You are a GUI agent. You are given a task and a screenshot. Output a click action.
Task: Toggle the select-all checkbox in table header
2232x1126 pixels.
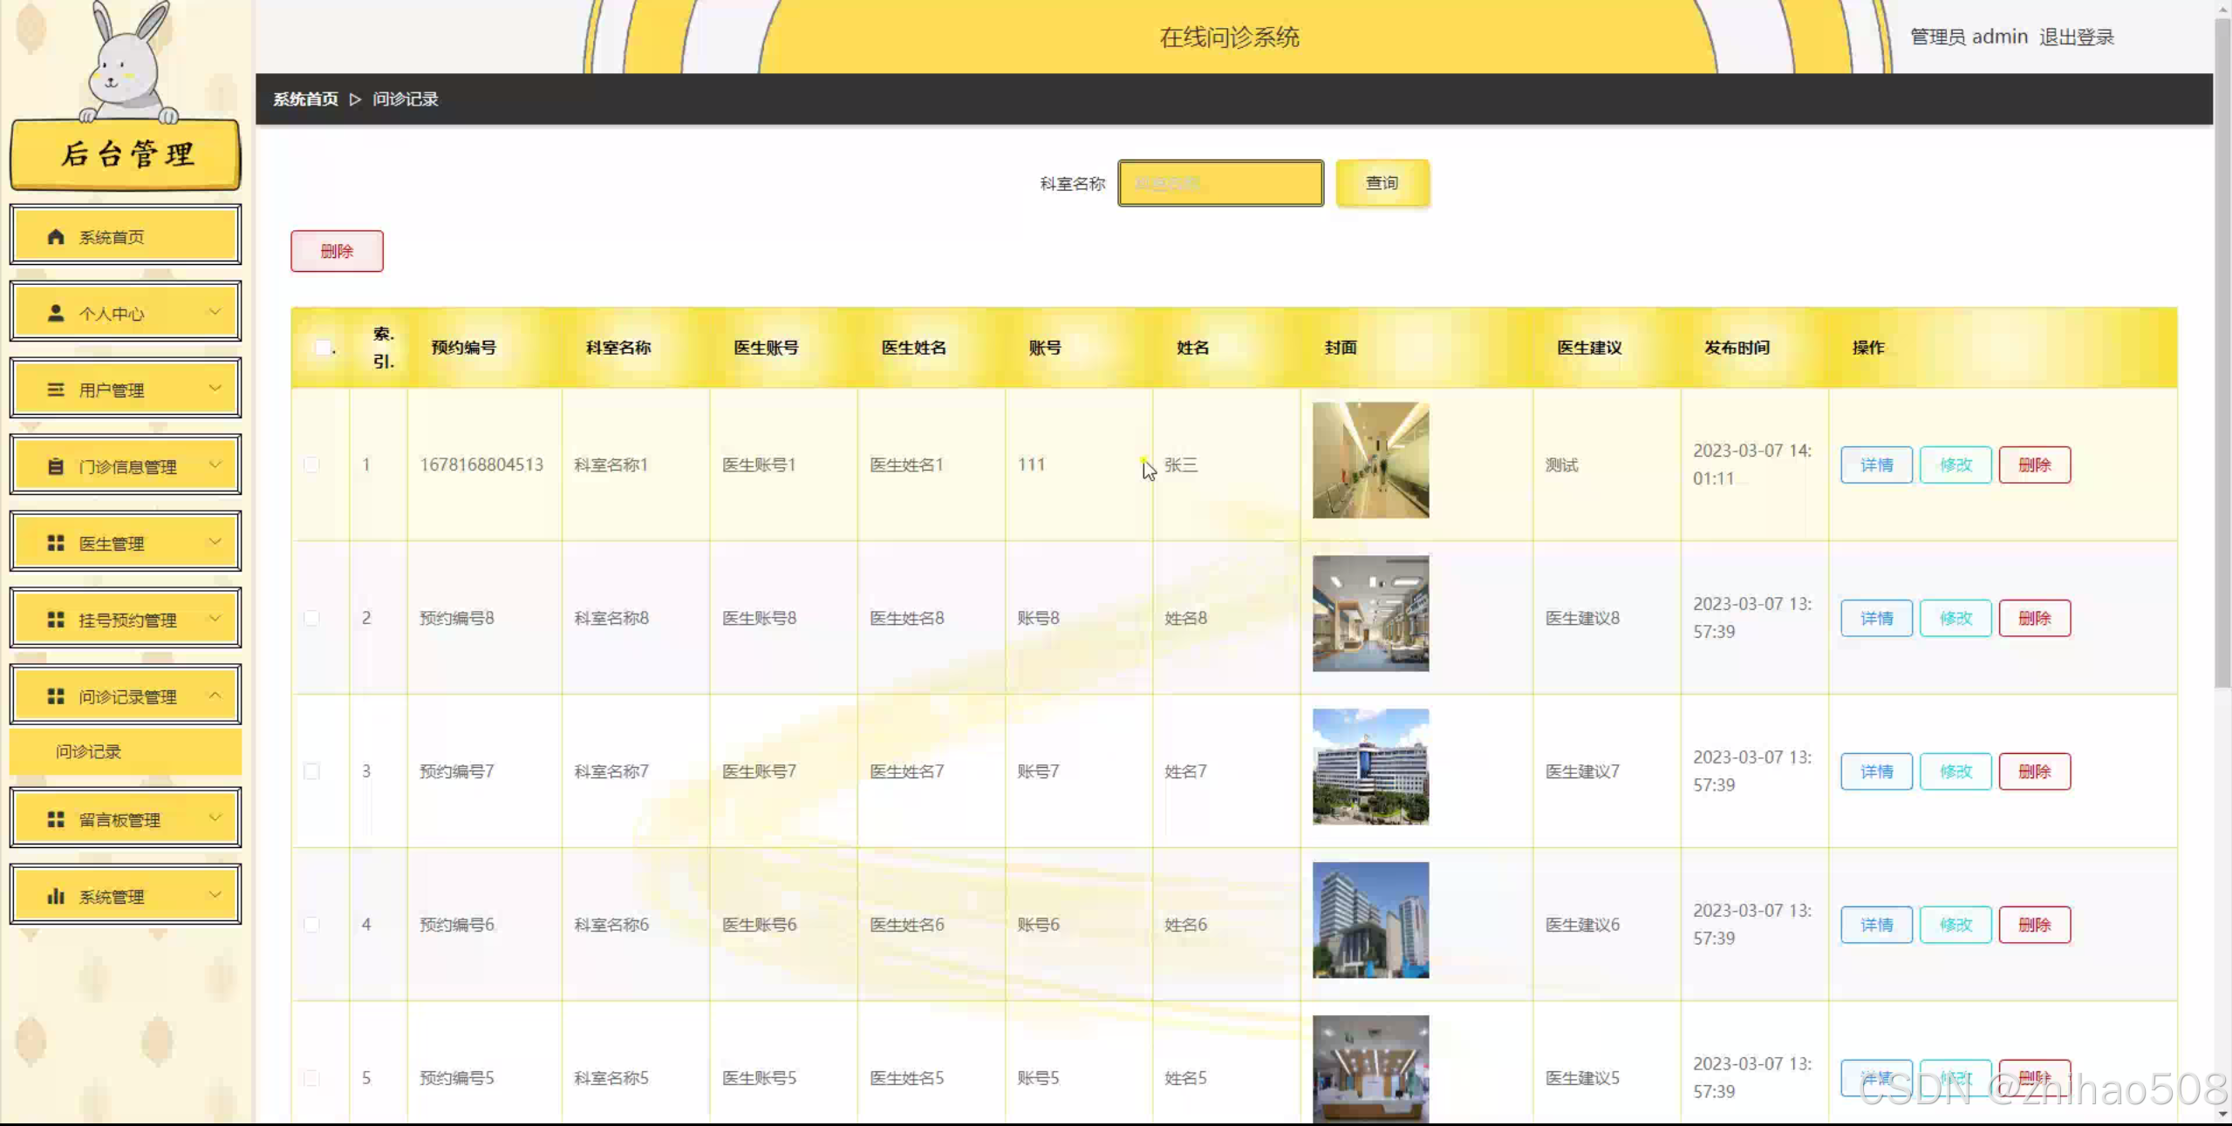tap(323, 348)
